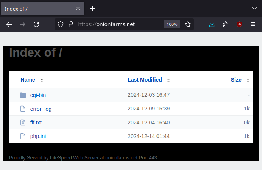Sort listing by Size column
Screen dimensions: 262x170
236,80
